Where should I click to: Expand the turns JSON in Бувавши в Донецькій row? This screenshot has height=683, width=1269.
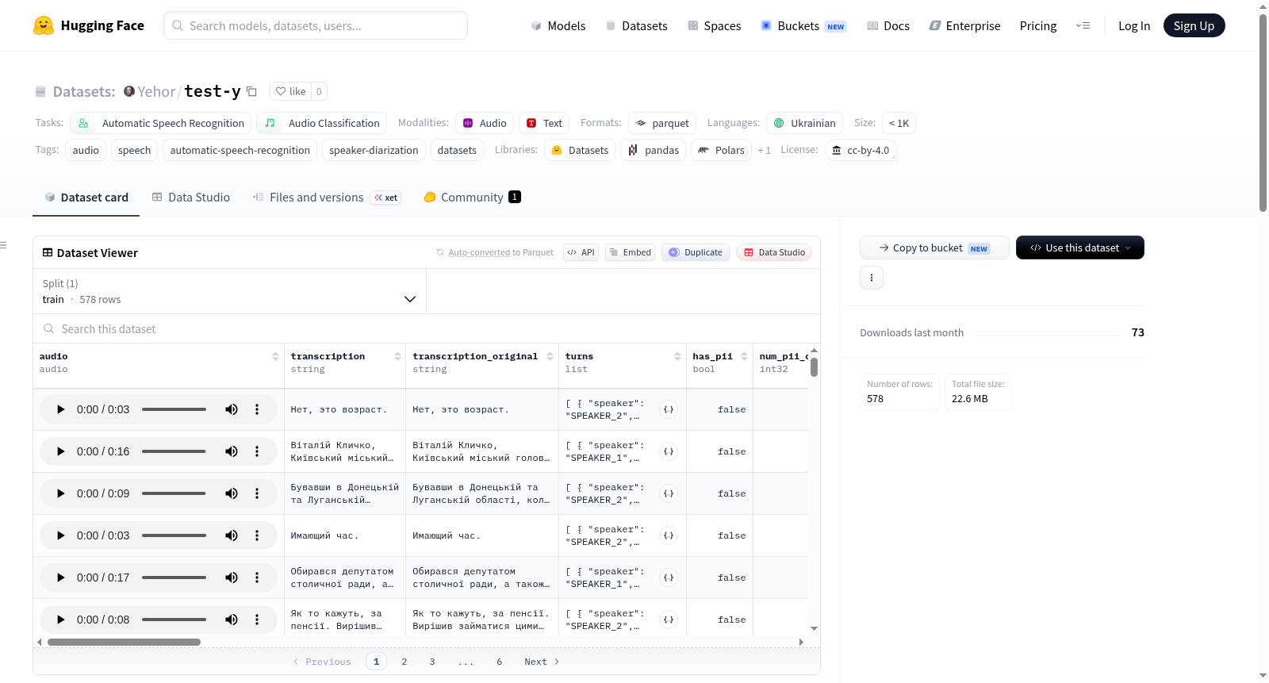669,493
